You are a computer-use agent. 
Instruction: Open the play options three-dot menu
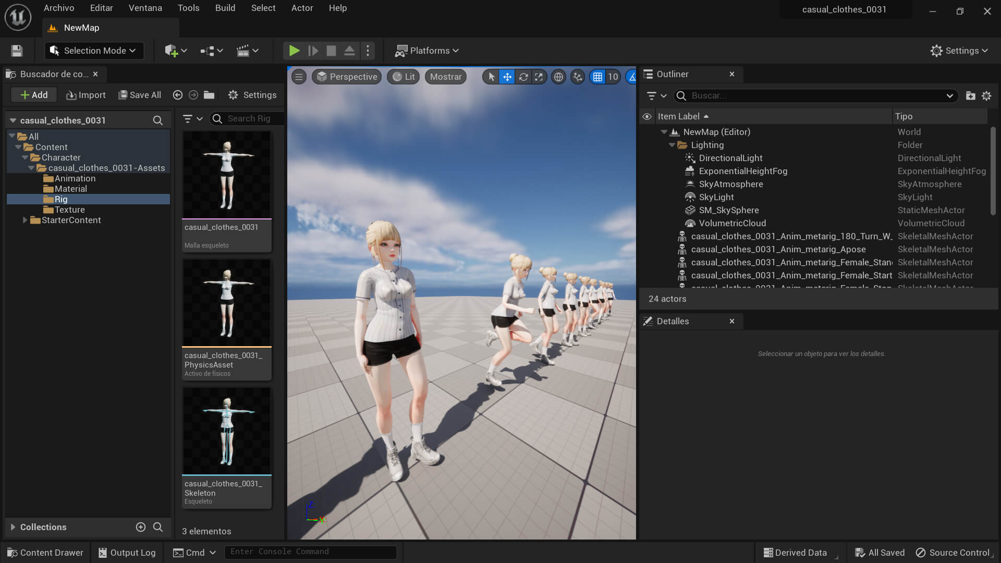click(x=368, y=51)
